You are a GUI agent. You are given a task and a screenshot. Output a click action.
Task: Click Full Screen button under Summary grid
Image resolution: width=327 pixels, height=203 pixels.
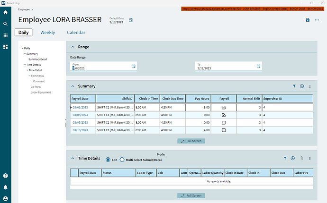(191, 141)
